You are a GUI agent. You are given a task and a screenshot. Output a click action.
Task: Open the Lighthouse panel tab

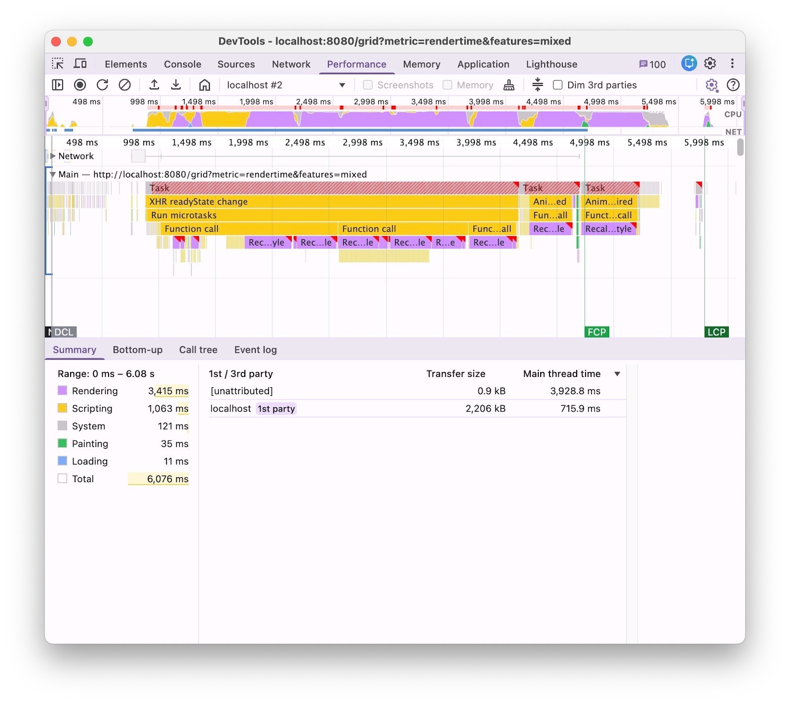[x=551, y=64]
